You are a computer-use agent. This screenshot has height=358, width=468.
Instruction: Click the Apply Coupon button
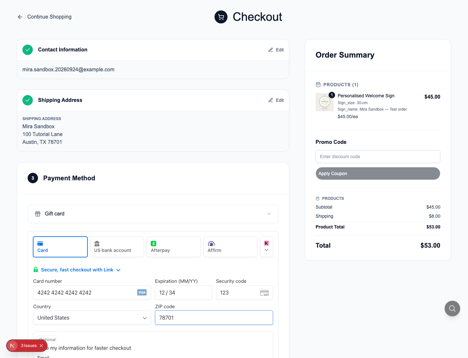tap(378, 173)
